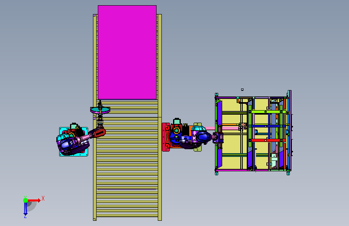Click the red X axis of the triad
The height and width of the screenshot is (226, 349).
pyautogui.click(x=34, y=200)
